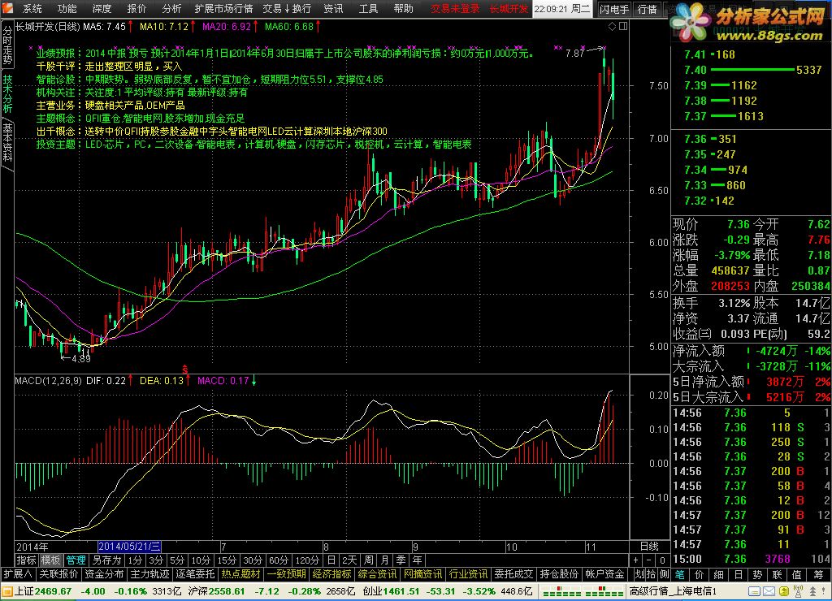832x601 pixels.
Task: Select the 值 tab in right panel
Action: (x=797, y=574)
